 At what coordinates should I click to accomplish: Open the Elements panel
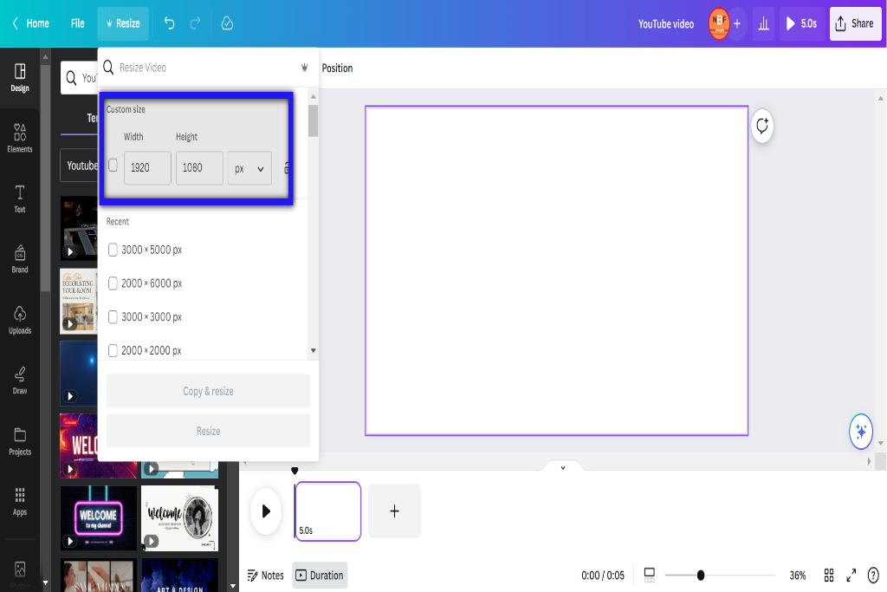click(20, 138)
